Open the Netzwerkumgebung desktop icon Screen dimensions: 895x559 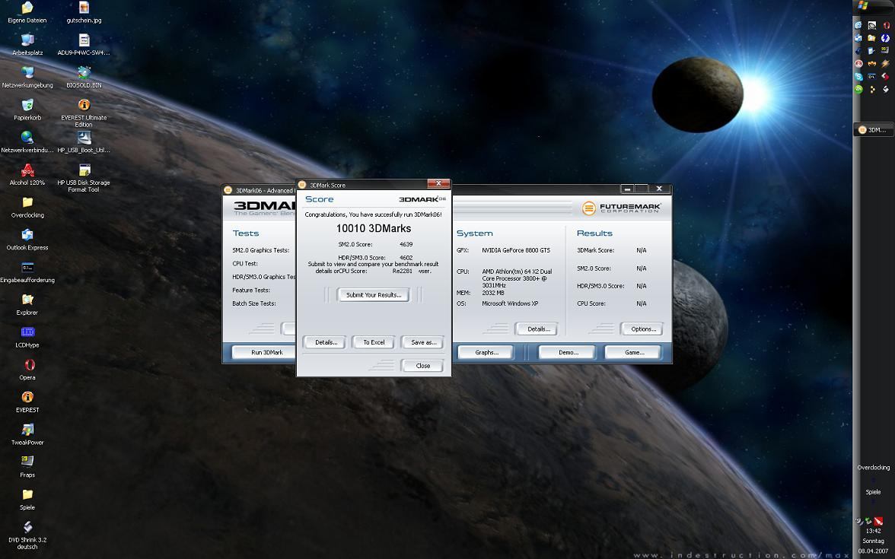click(27, 77)
